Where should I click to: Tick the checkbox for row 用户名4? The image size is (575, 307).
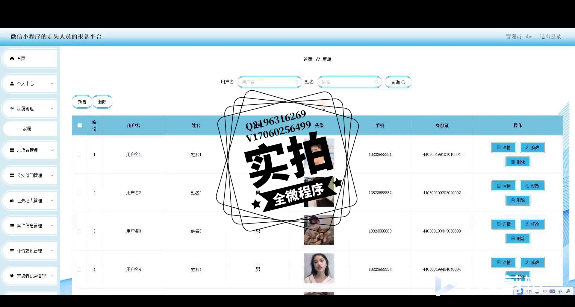tap(79, 270)
